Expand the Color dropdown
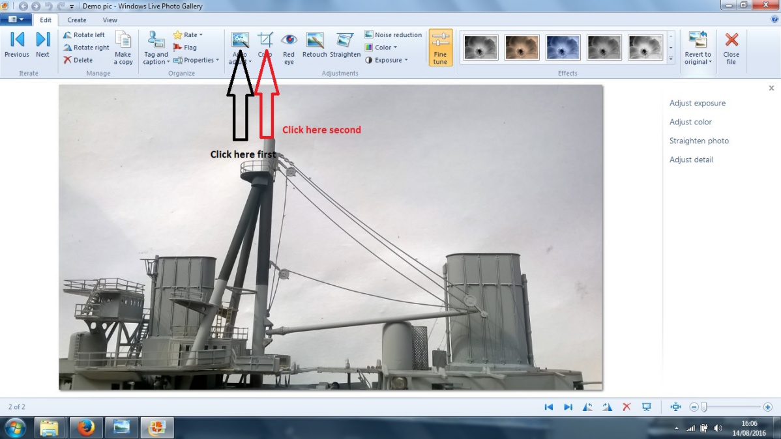 tap(381, 48)
